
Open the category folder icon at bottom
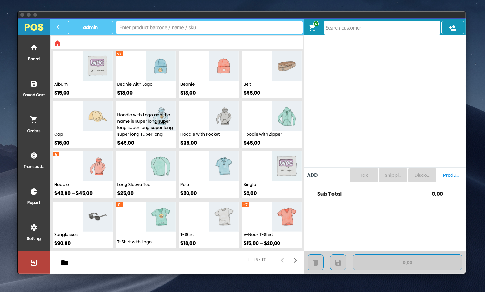(64, 262)
